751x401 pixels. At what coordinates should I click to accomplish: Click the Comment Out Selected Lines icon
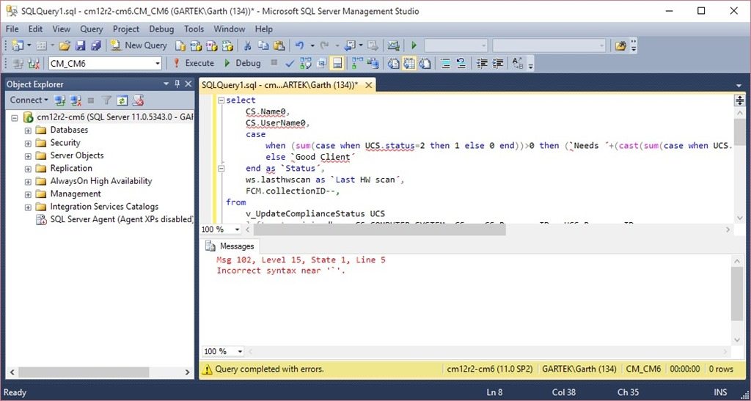pos(445,63)
